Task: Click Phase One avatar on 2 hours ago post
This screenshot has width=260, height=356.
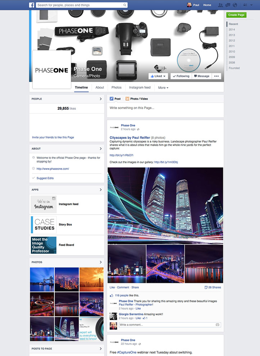Action: click(x=114, y=127)
